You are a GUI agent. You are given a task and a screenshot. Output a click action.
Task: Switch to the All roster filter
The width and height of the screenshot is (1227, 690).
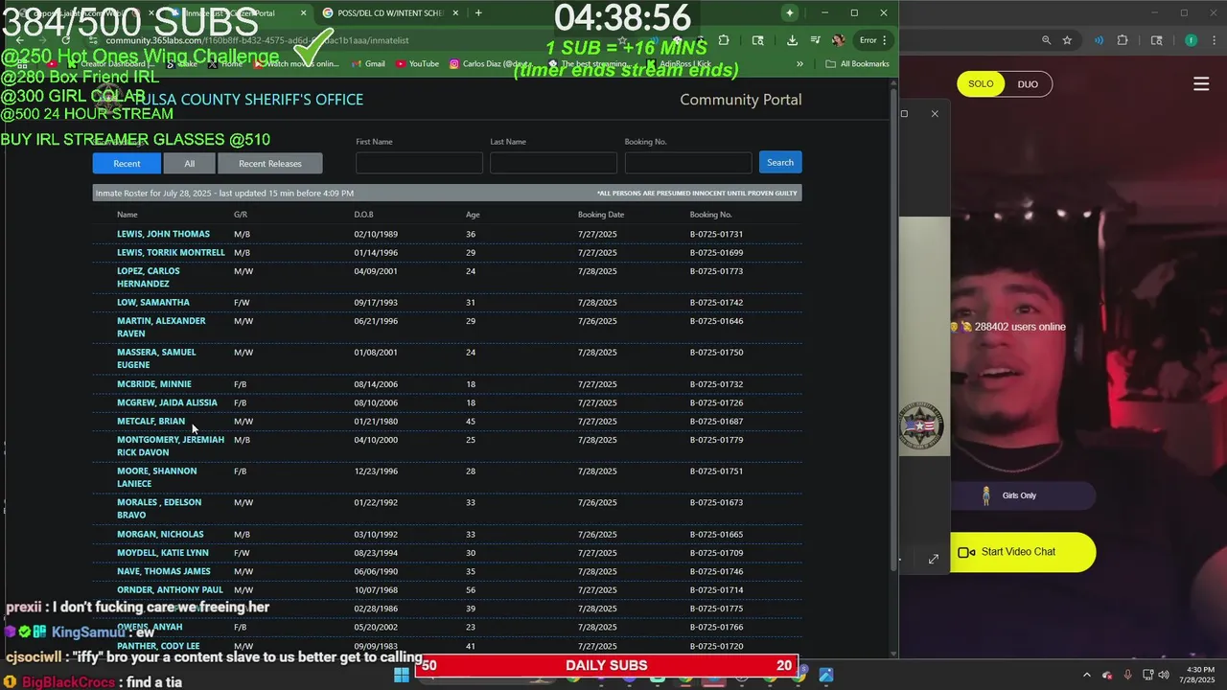tap(189, 163)
